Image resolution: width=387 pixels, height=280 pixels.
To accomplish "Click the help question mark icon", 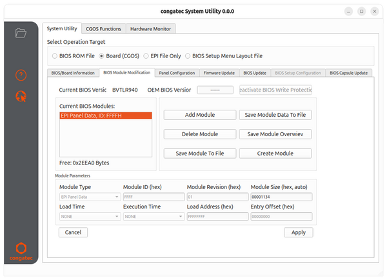I will [x=21, y=75].
